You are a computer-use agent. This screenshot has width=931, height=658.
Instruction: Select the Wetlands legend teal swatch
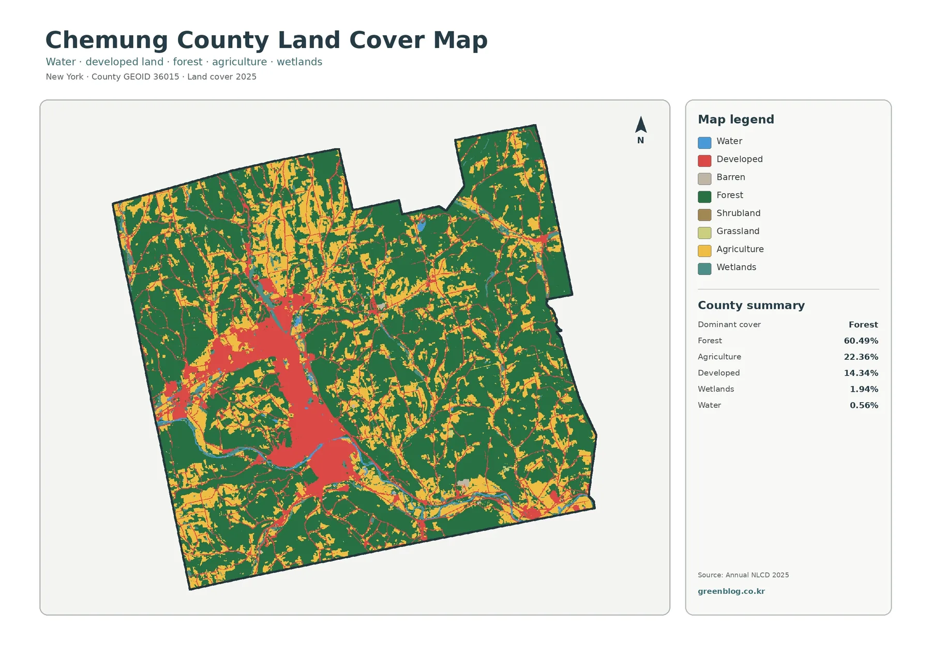[704, 269]
